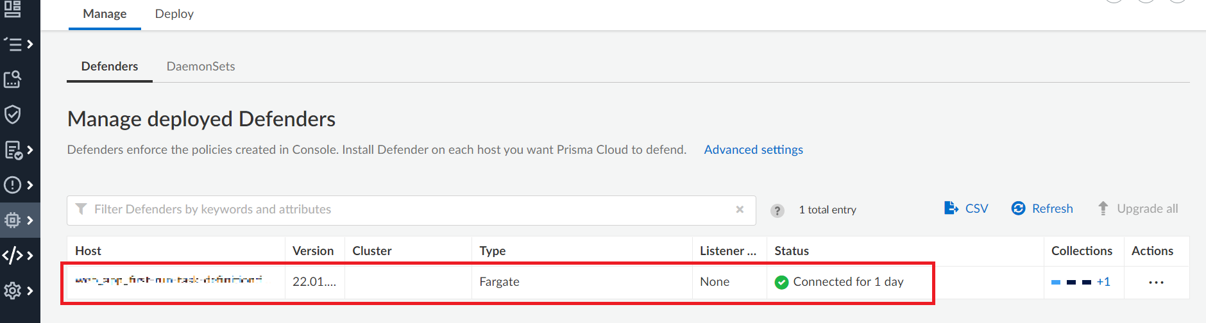Switch to the Deploy tab
This screenshot has width=1206, height=323.
pyautogui.click(x=174, y=13)
